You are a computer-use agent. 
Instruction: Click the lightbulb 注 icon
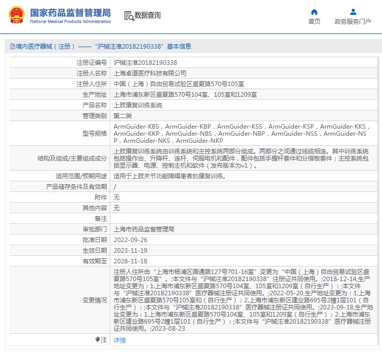98,339
